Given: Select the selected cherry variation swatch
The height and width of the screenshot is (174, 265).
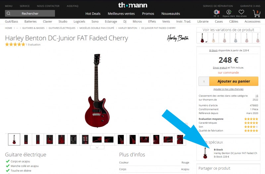Looking at the screenshot, I should tap(202, 38).
